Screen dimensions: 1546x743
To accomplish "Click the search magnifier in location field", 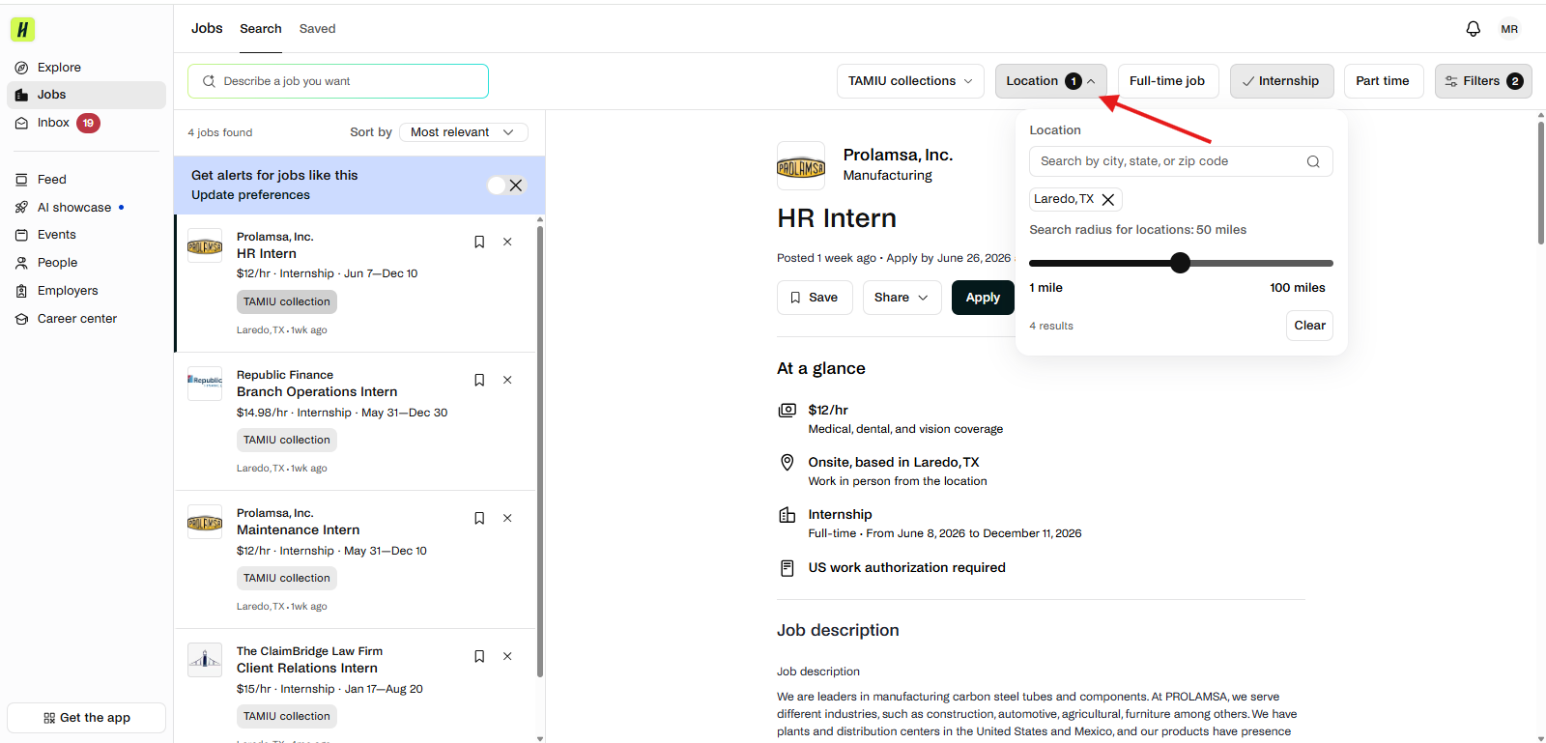I will pyautogui.click(x=1313, y=161).
